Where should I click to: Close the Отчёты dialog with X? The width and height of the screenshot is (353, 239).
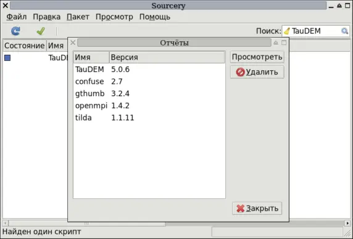point(72,43)
